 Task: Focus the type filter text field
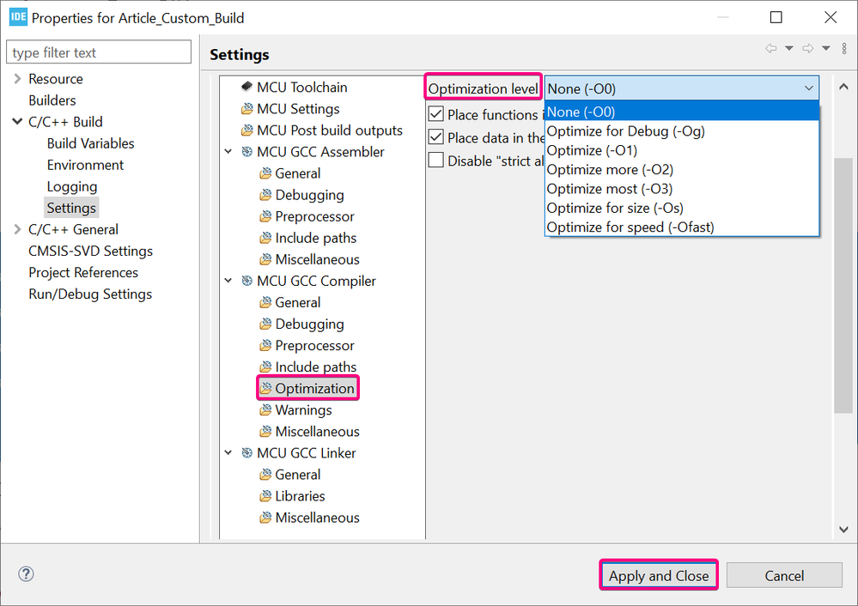[x=99, y=52]
